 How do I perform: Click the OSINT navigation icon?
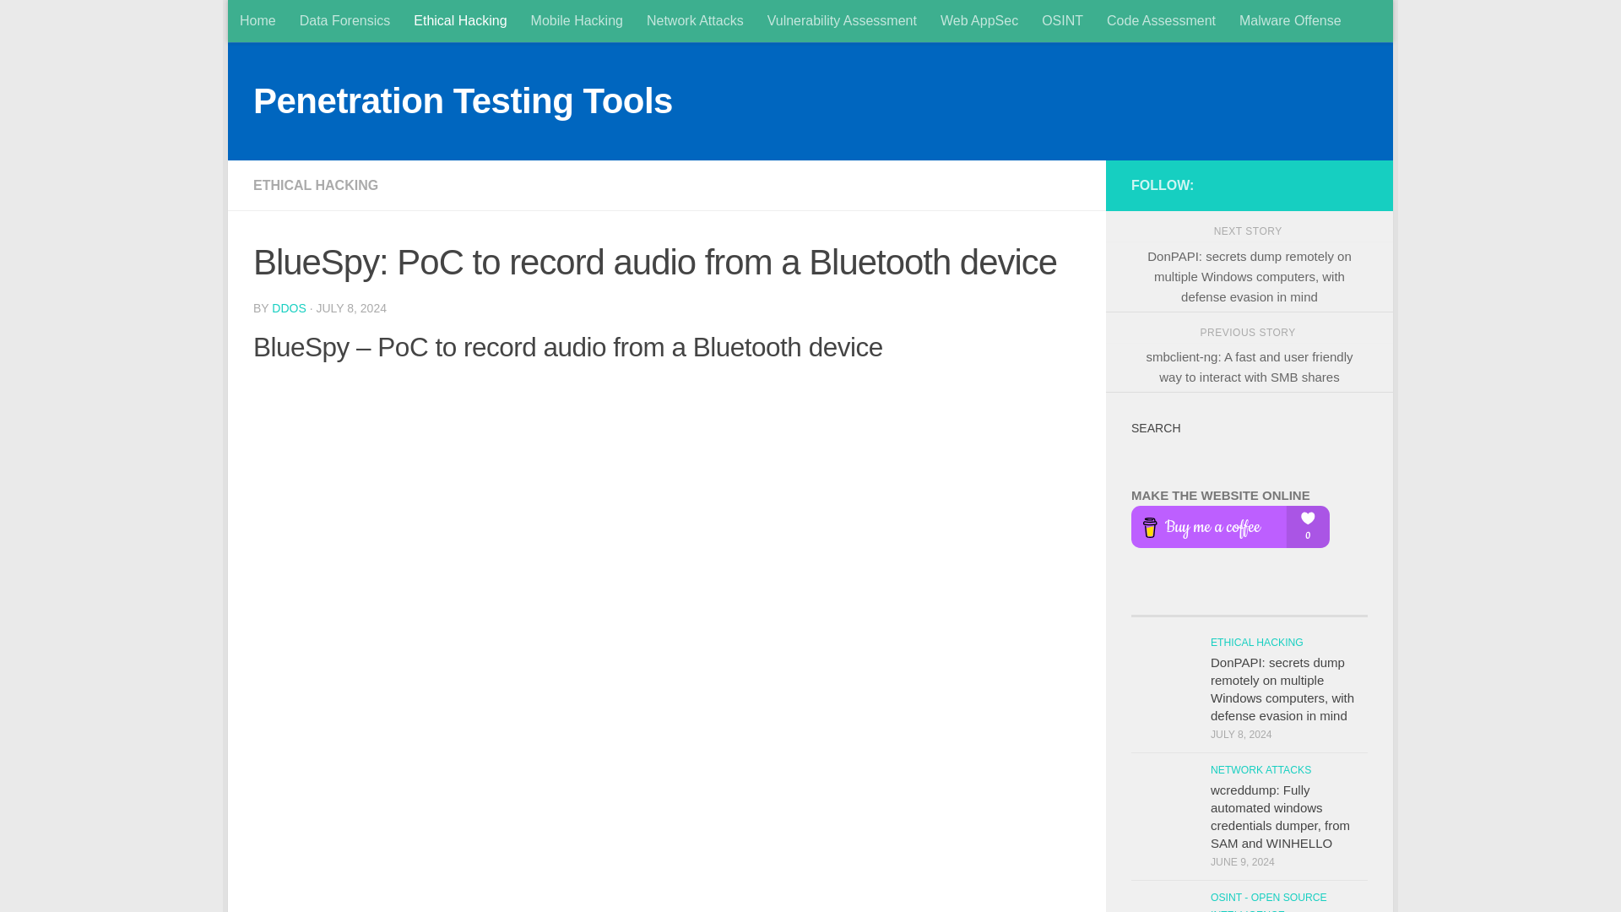pos(1062,20)
